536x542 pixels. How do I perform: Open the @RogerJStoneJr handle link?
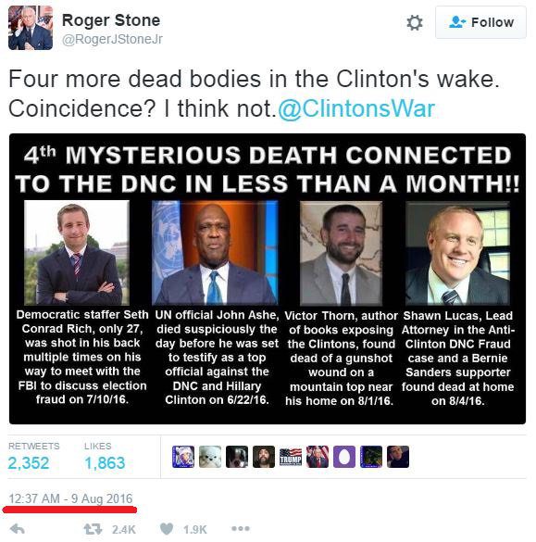tap(112, 39)
